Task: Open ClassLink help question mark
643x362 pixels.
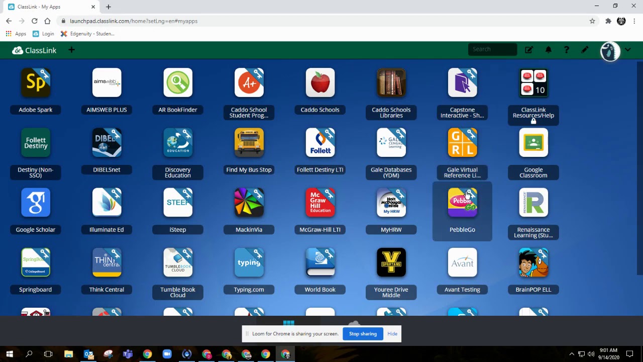Action: (x=566, y=50)
